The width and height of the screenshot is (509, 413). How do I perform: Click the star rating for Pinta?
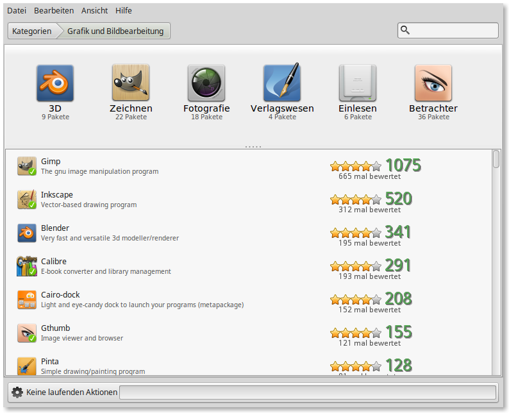click(x=356, y=366)
